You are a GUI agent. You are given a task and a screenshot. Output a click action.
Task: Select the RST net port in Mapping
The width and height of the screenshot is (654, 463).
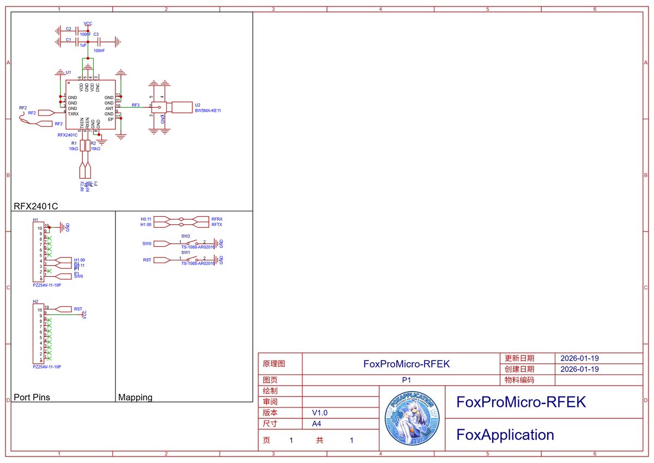[162, 260]
